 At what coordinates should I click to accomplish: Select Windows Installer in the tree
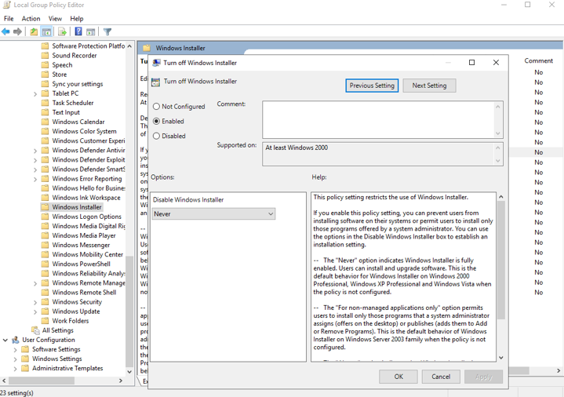pyautogui.click(x=77, y=207)
